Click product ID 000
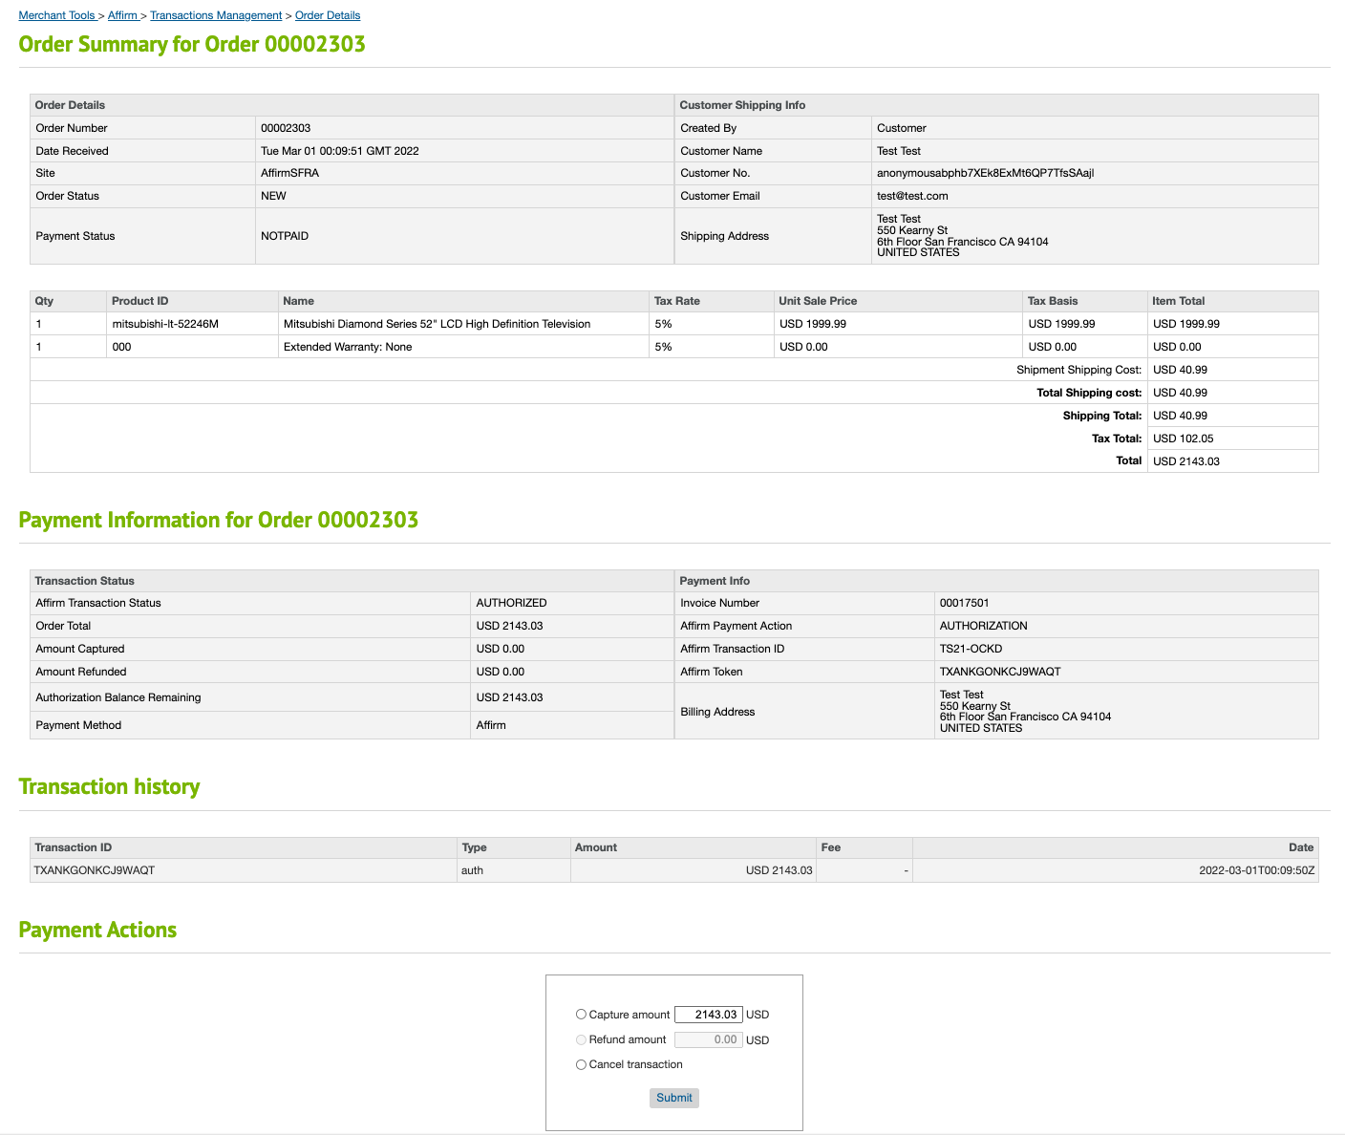Screen dimensions: 1345x1135 point(121,347)
